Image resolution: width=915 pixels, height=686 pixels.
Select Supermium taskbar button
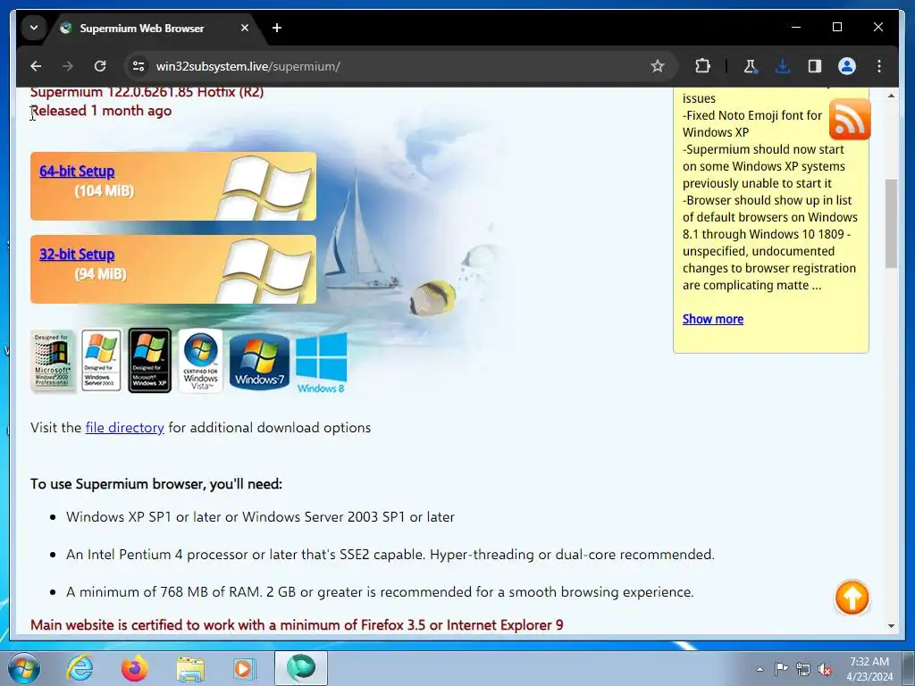point(301,668)
